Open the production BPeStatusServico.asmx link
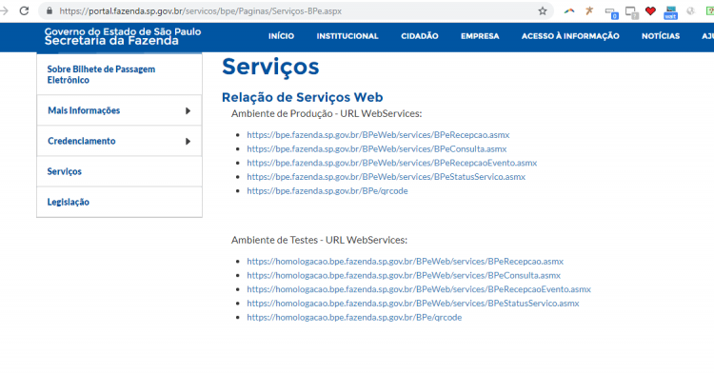 pyautogui.click(x=386, y=176)
